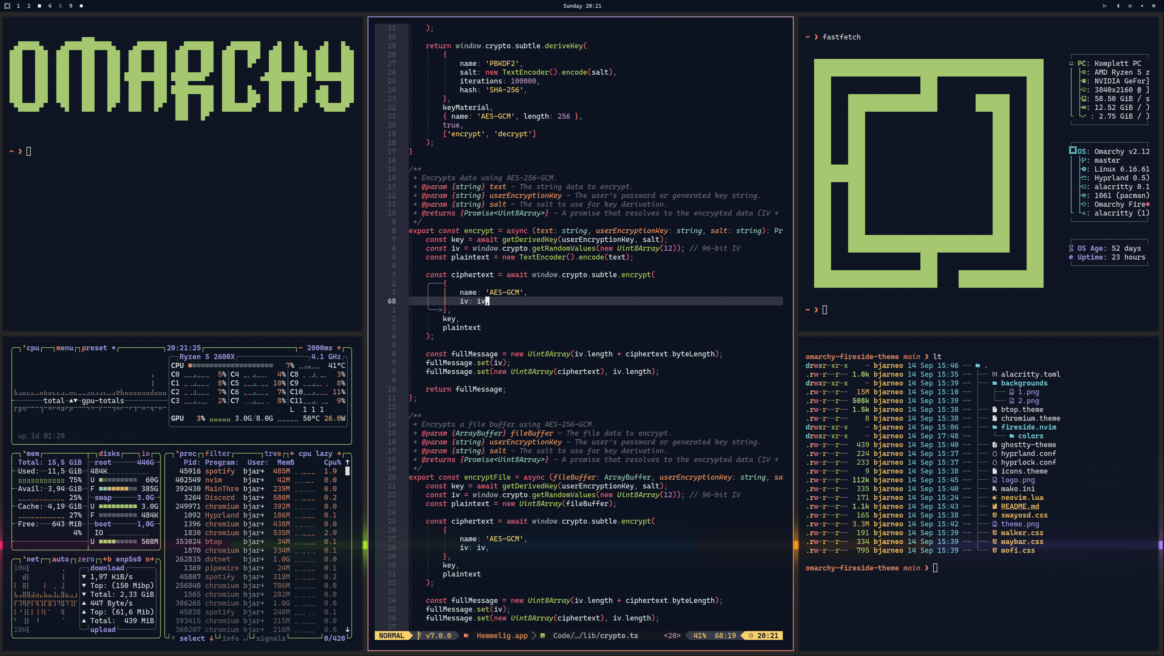
Task: Toggle zero option in btop net panel
Action: 86,559
